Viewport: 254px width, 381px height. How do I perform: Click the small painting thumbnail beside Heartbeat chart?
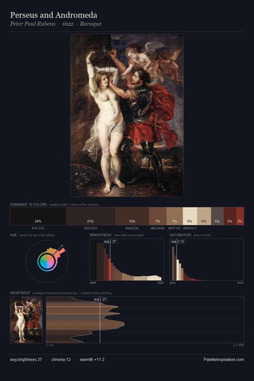pos(26,319)
